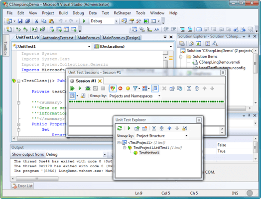The width and height of the screenshot is (261, 199).
Task: Toggle the track running test icon
Action: point(155,89)
